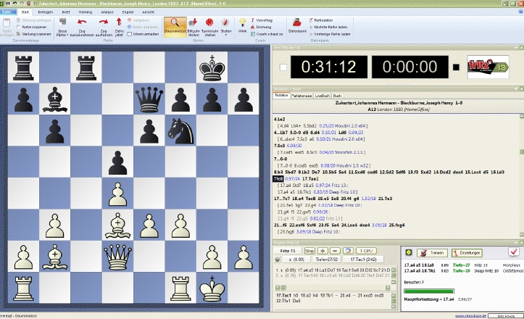
Task: Open Training ribbon tab
Action: click(86, 12)
